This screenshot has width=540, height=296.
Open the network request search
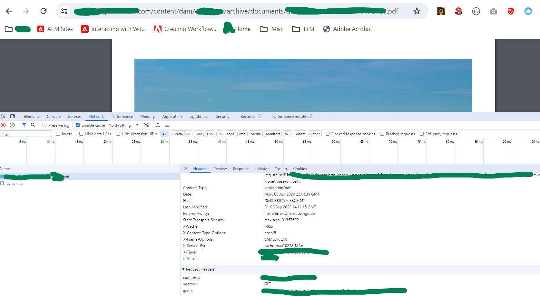click(x=33, y=125)
